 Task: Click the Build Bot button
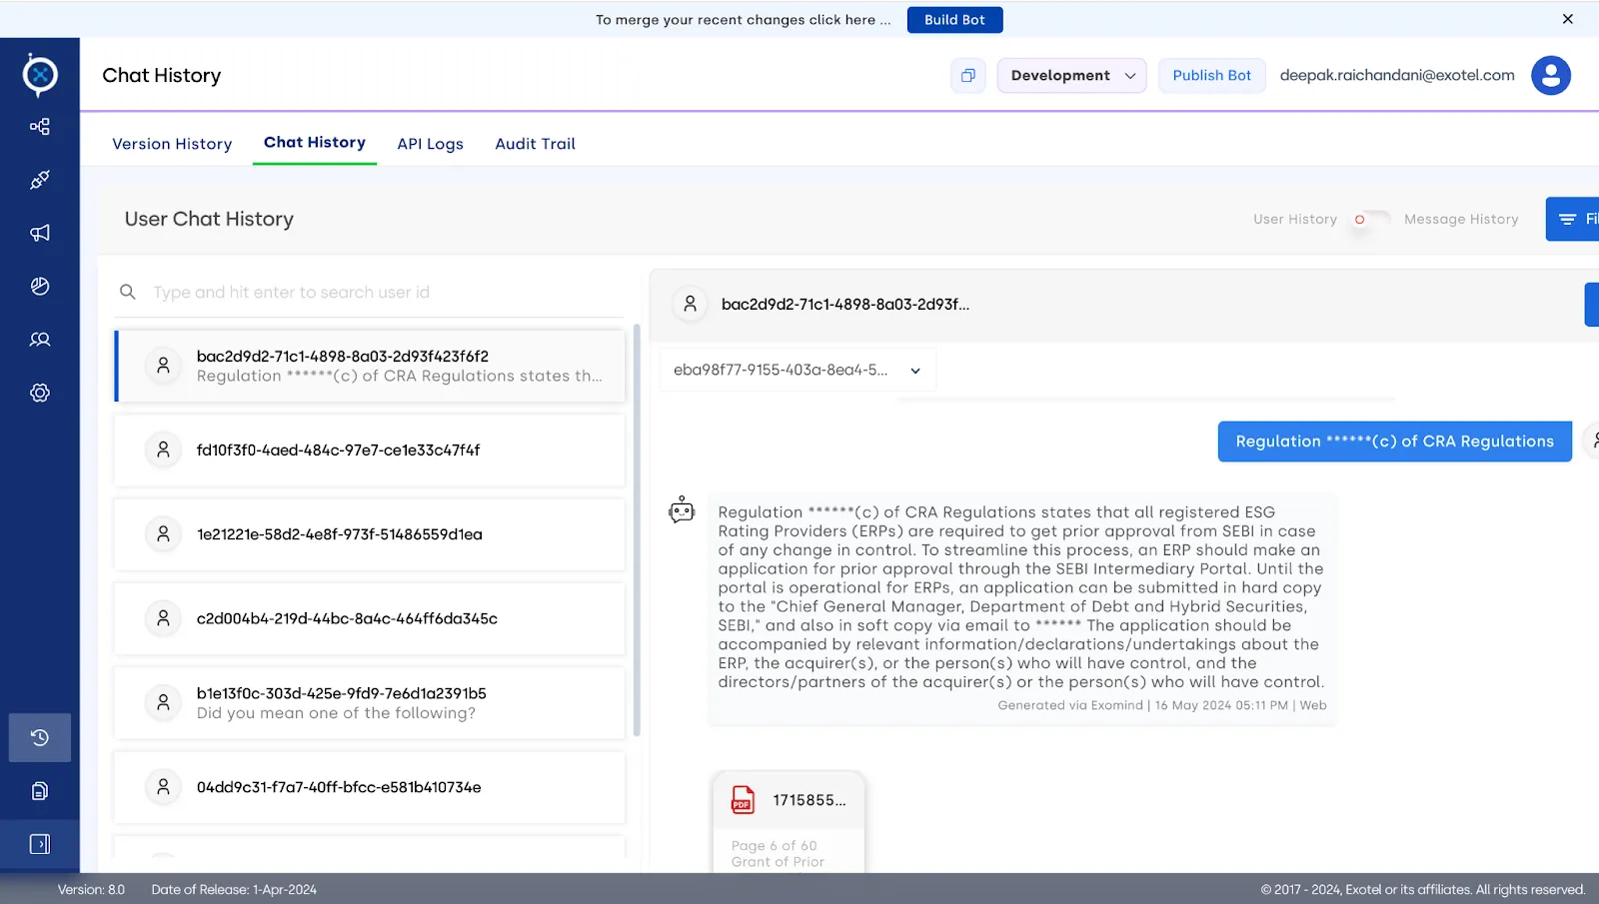tap(954, 20)
